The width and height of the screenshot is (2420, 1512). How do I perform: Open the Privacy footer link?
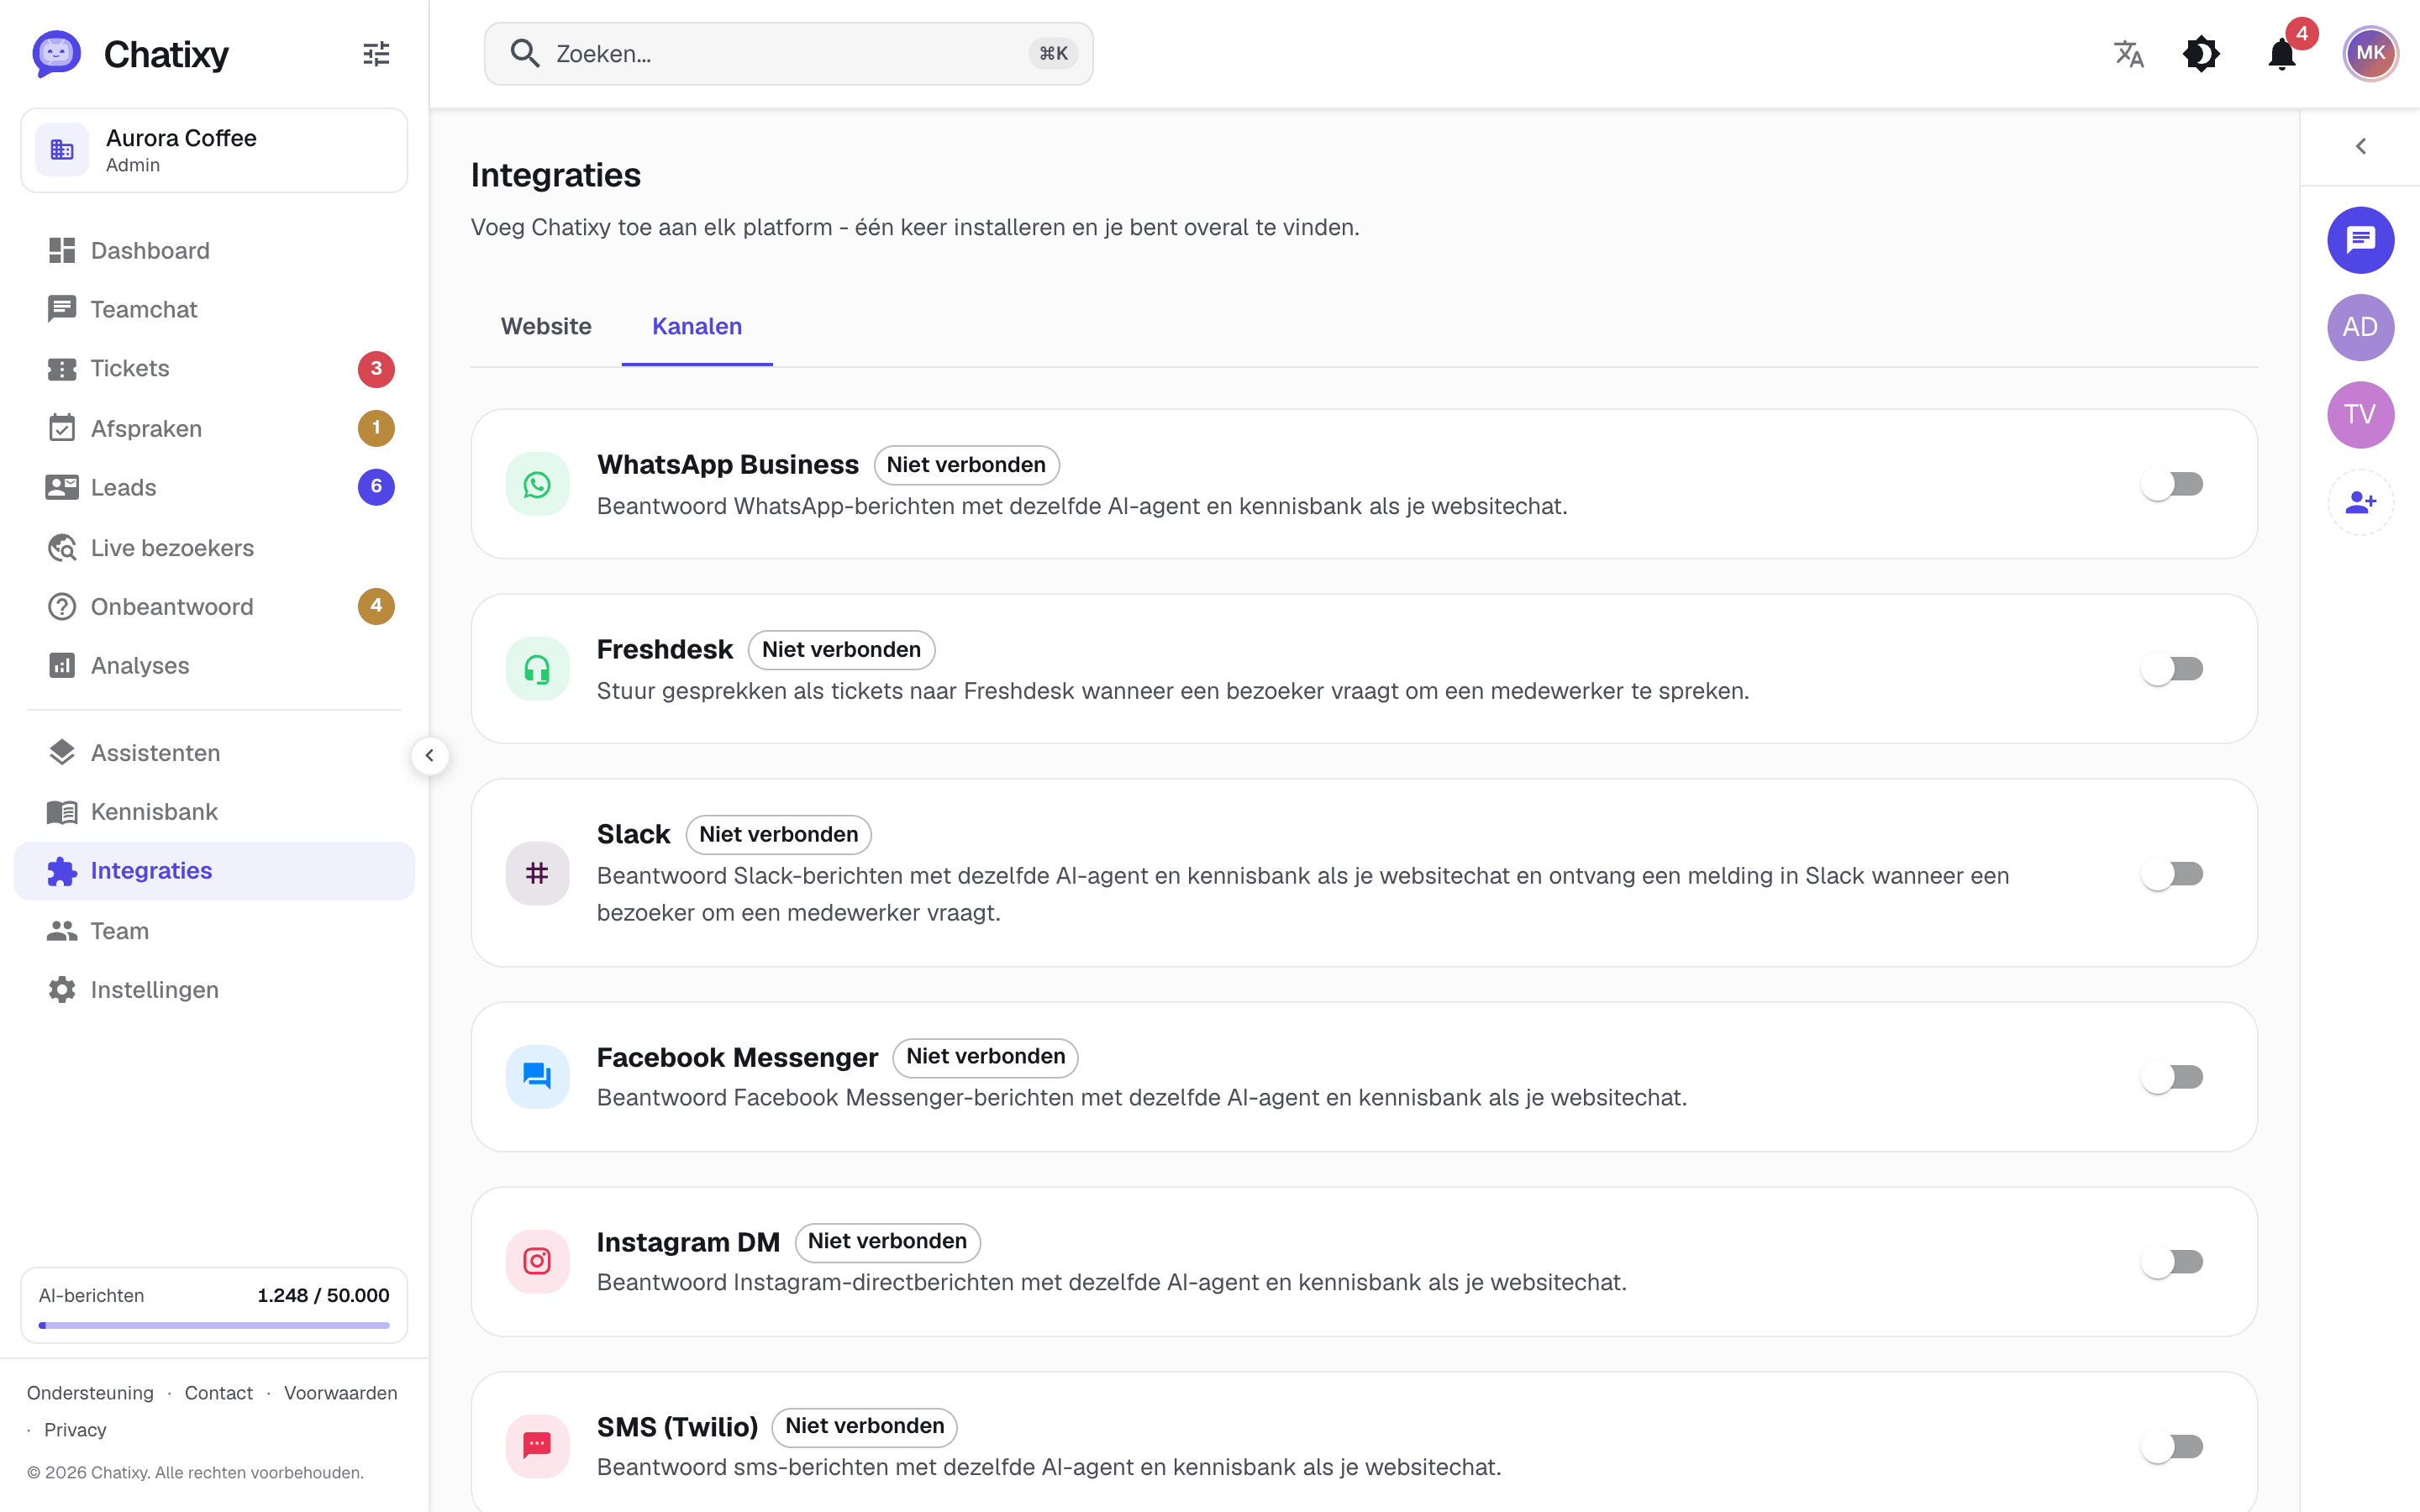pyautogui.click(x=75, y=1430)
